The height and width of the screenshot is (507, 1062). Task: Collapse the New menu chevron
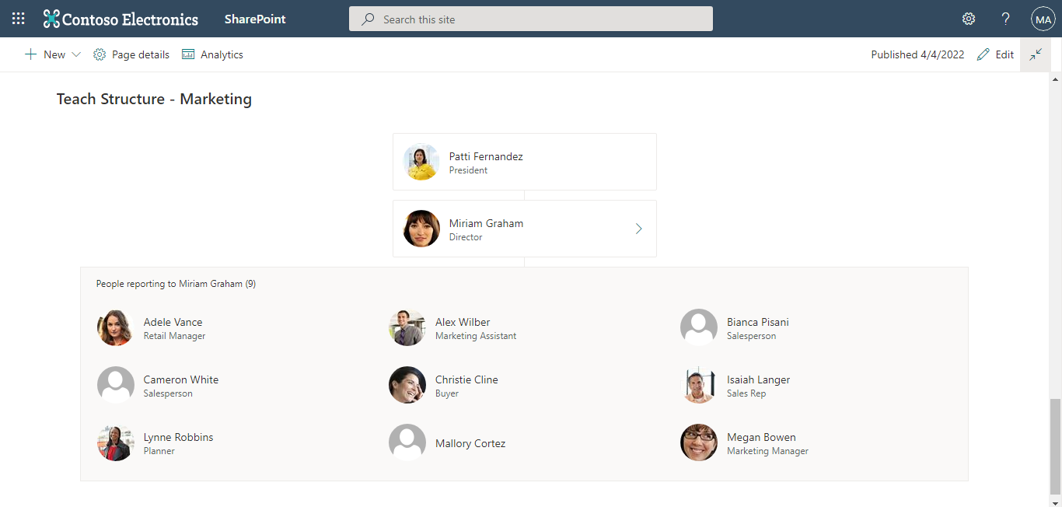tap(75, 54)
